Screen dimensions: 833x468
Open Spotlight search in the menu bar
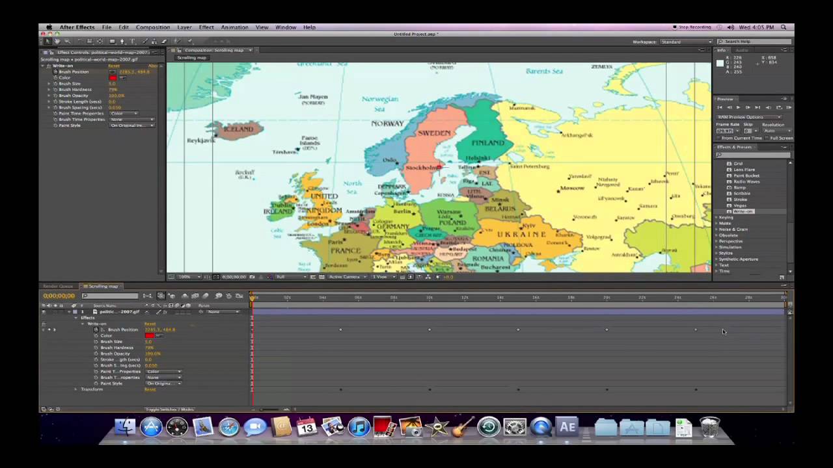784,27
